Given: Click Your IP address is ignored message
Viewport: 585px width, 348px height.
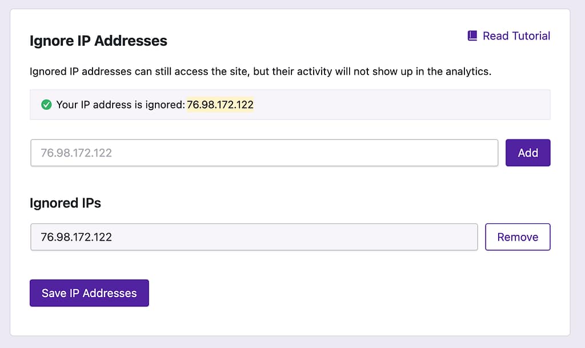Looking at the screenshot, I should point(120,105).
